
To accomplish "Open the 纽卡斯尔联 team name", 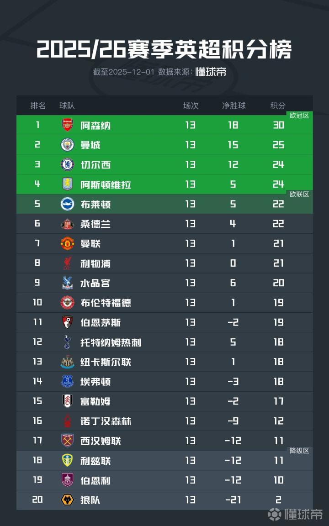I will [x=106, y=362].
